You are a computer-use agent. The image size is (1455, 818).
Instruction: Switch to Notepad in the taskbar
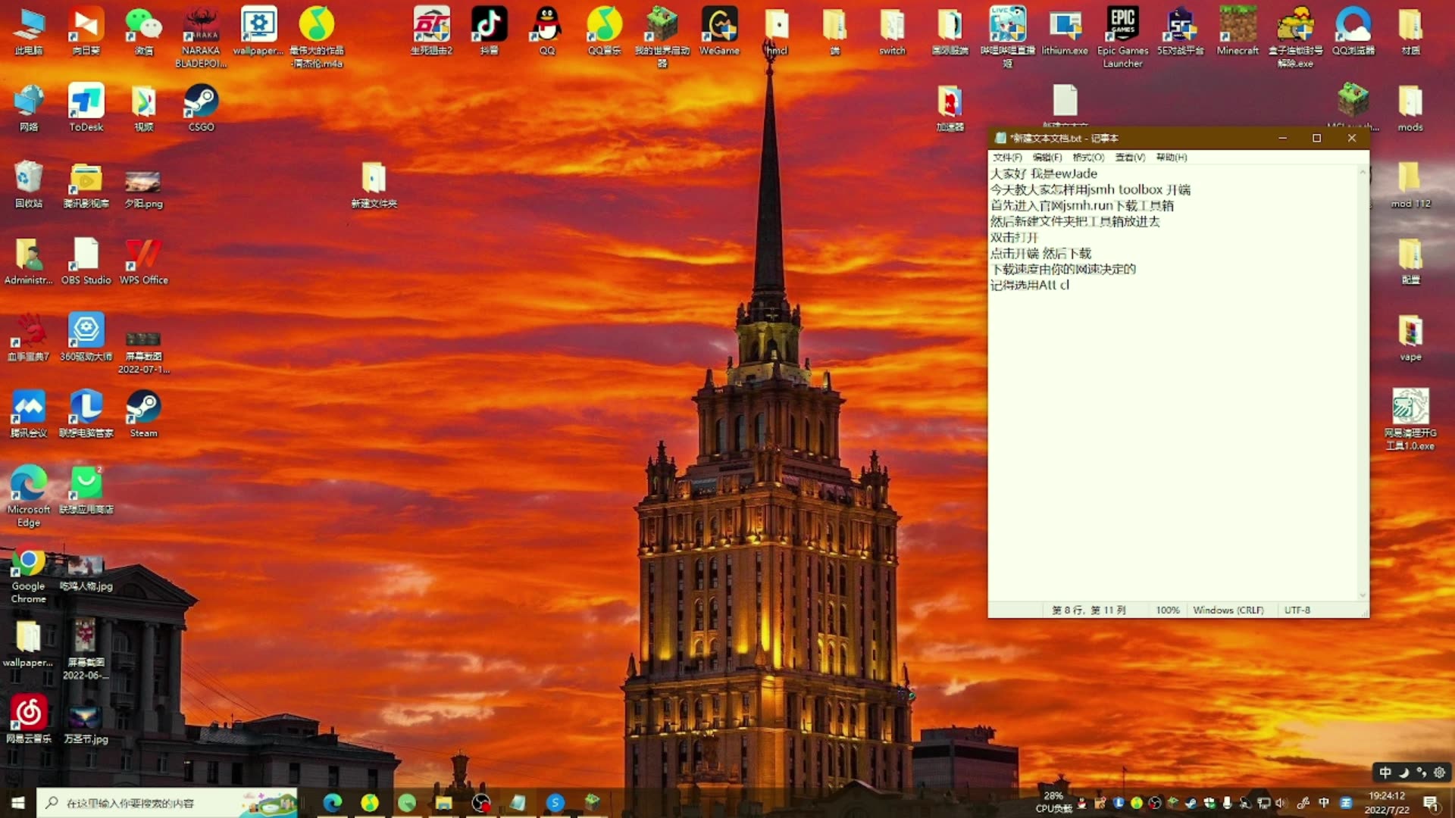(518, 803)
